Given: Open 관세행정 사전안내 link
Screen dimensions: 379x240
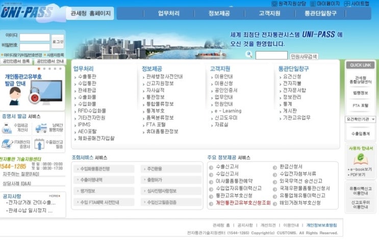Looking at the screenshot, I should pyautogui.click(x=164, y=76).
